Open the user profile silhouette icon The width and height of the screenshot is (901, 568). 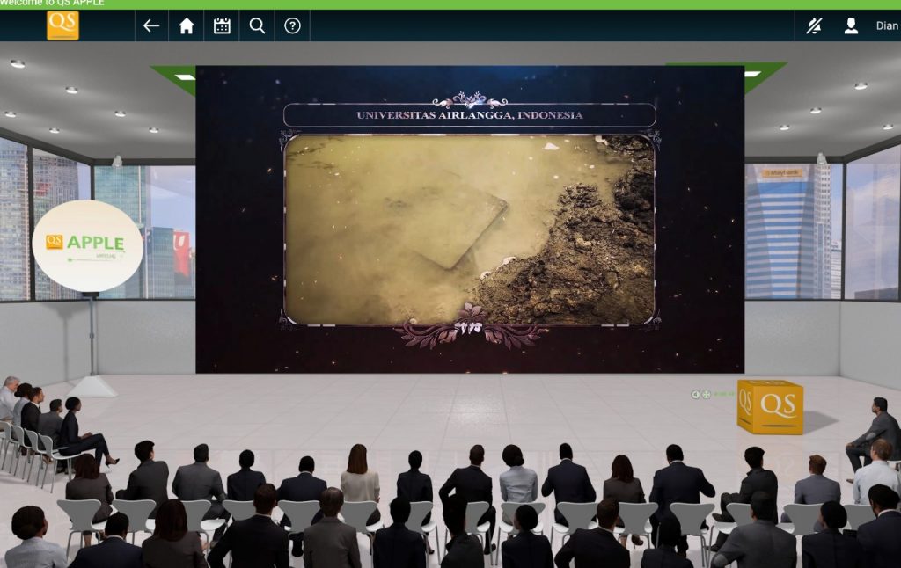click(x=851, y=25)
